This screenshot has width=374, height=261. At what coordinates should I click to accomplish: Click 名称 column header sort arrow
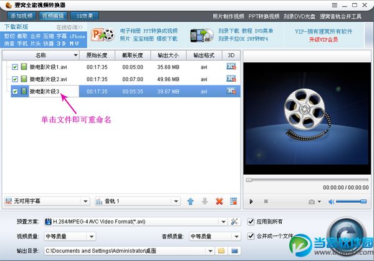pyautogui.click(x=75, y=55)
